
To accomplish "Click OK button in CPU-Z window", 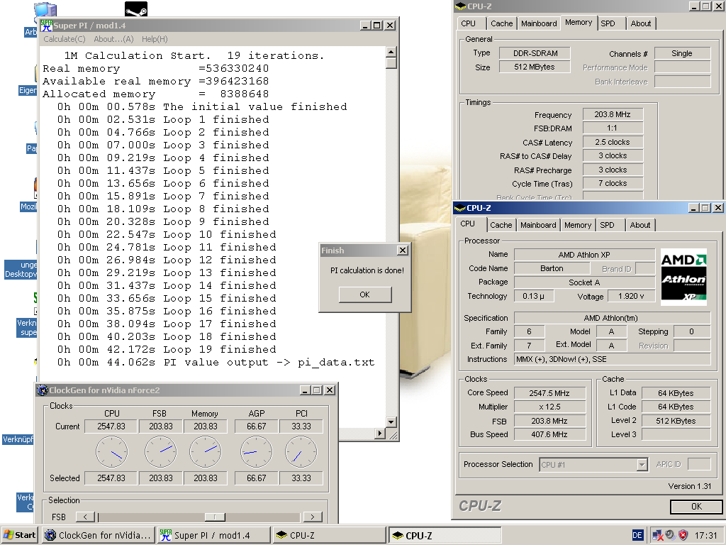I will (696, 507).
